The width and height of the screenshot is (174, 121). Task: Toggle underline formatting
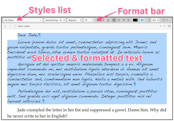tap(108, 20)
